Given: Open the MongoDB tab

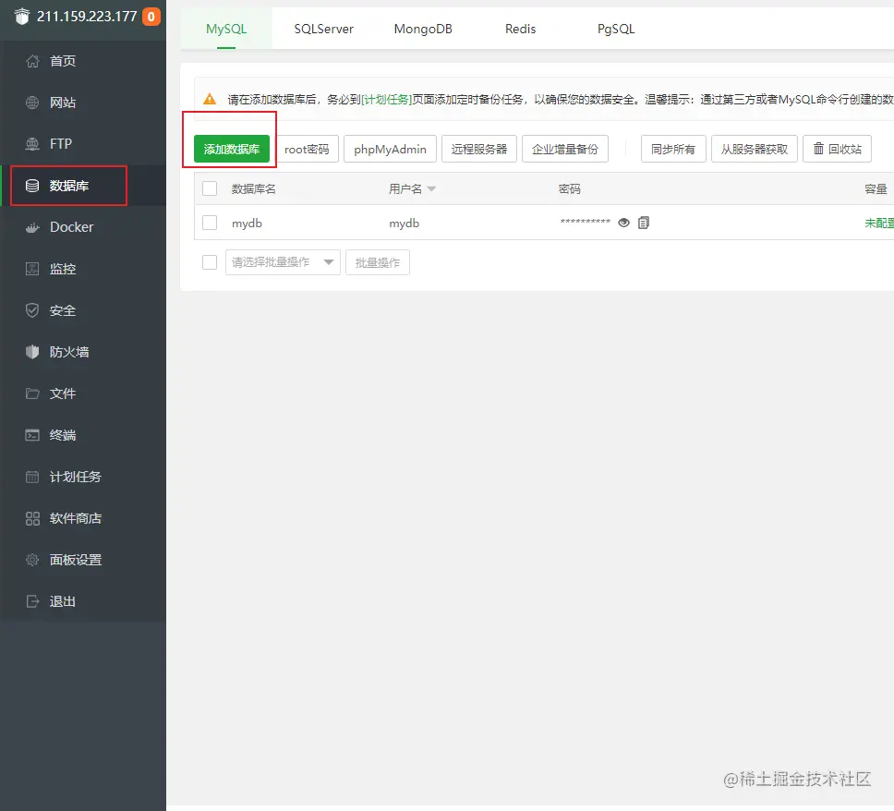Looking at the screenshot, I should pos(423,29).
